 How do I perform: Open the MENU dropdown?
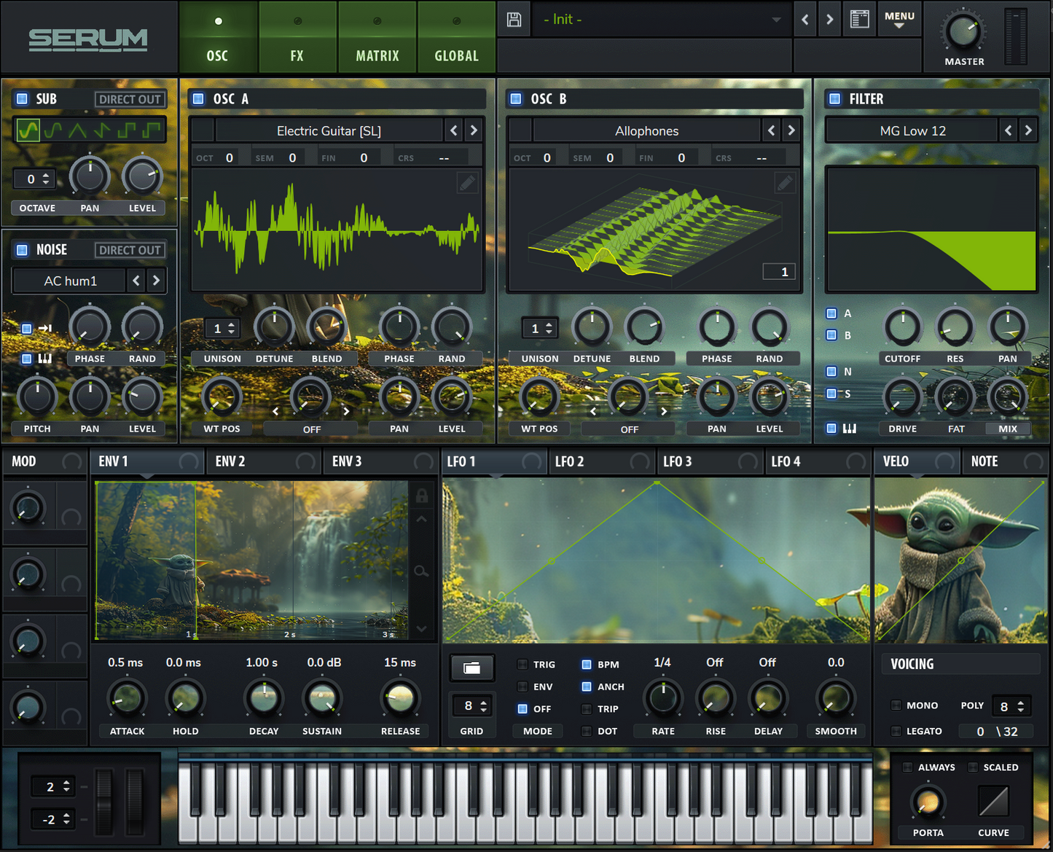pyautogui.click(x=899, y=20)
